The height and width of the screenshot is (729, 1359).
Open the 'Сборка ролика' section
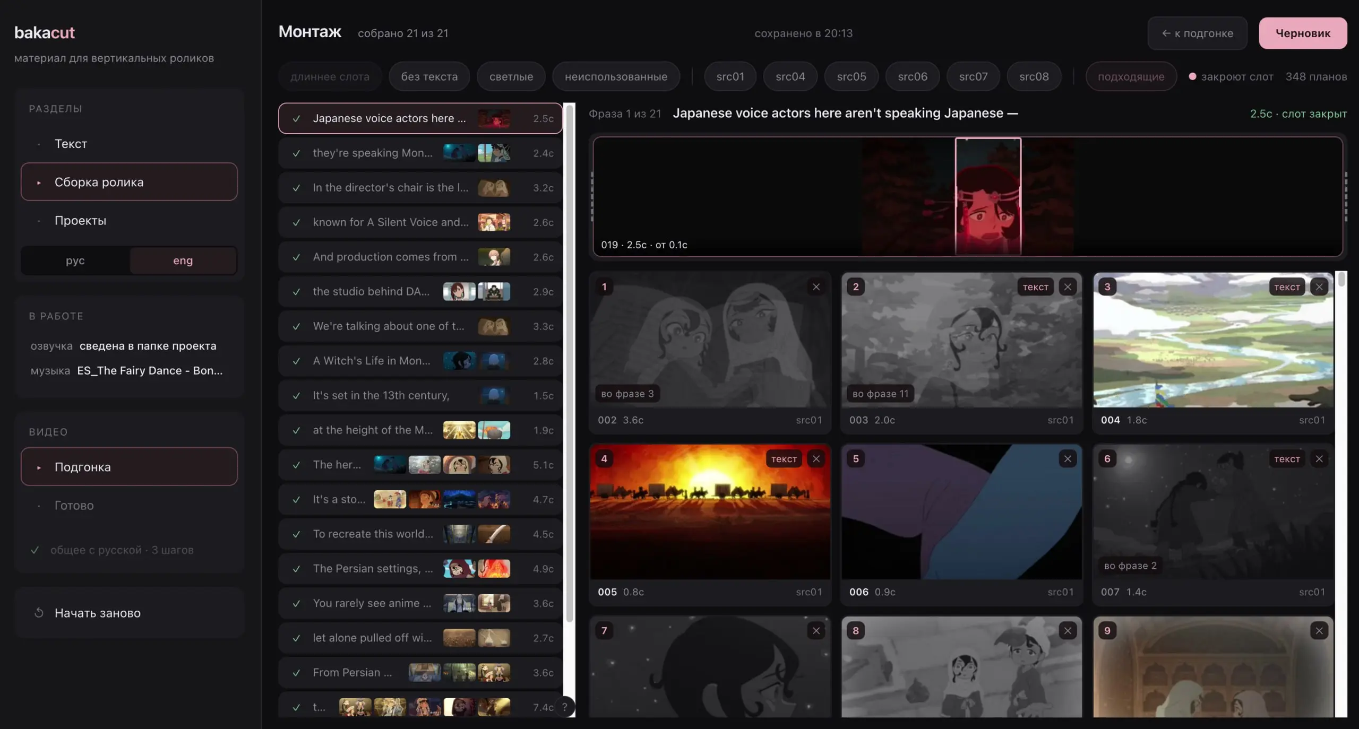coord(129,182)
